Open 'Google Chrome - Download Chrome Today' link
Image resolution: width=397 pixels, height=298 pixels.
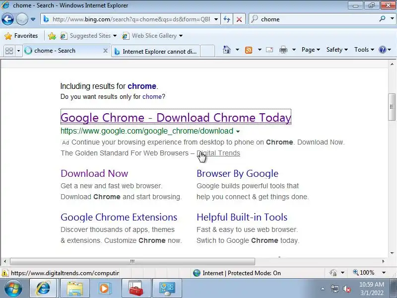coord(176,118)
